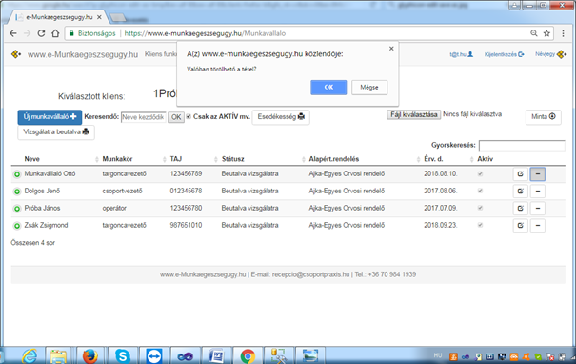Sort the table by the Státusz column

click(x=233, y=159)
